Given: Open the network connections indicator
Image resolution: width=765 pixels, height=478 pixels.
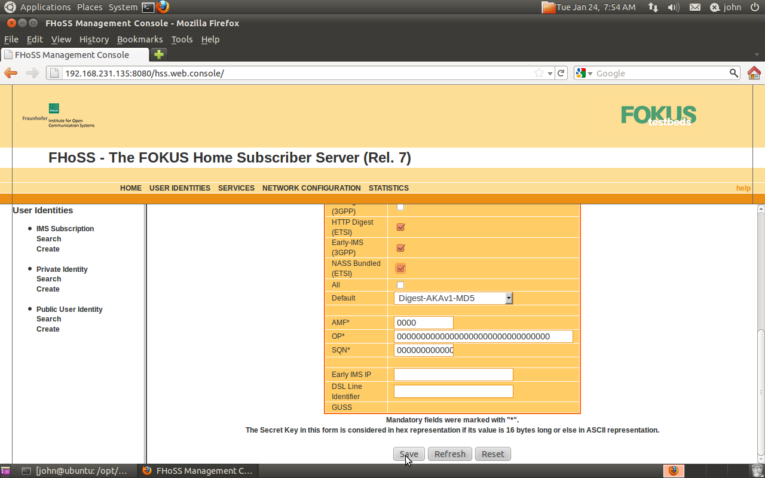Looking at the screenshot, I should pyautogui.click(x=653, y=7).
